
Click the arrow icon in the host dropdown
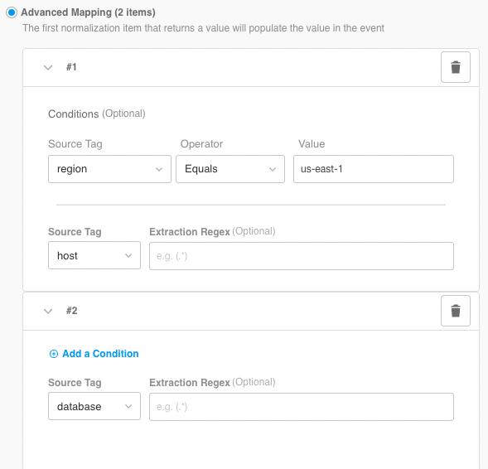coord(128,256)
